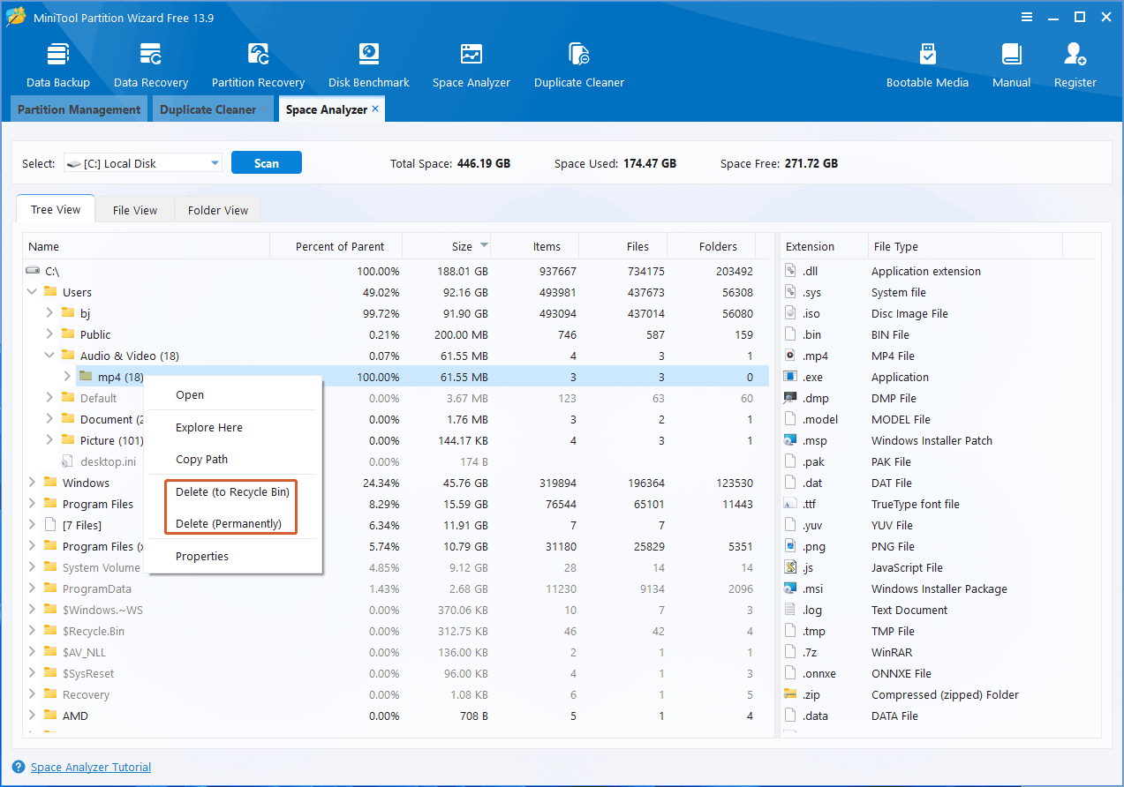Screen dimensions: 1124x787
Task: Select the ProgramData row
Action: (x=396, y=588)
